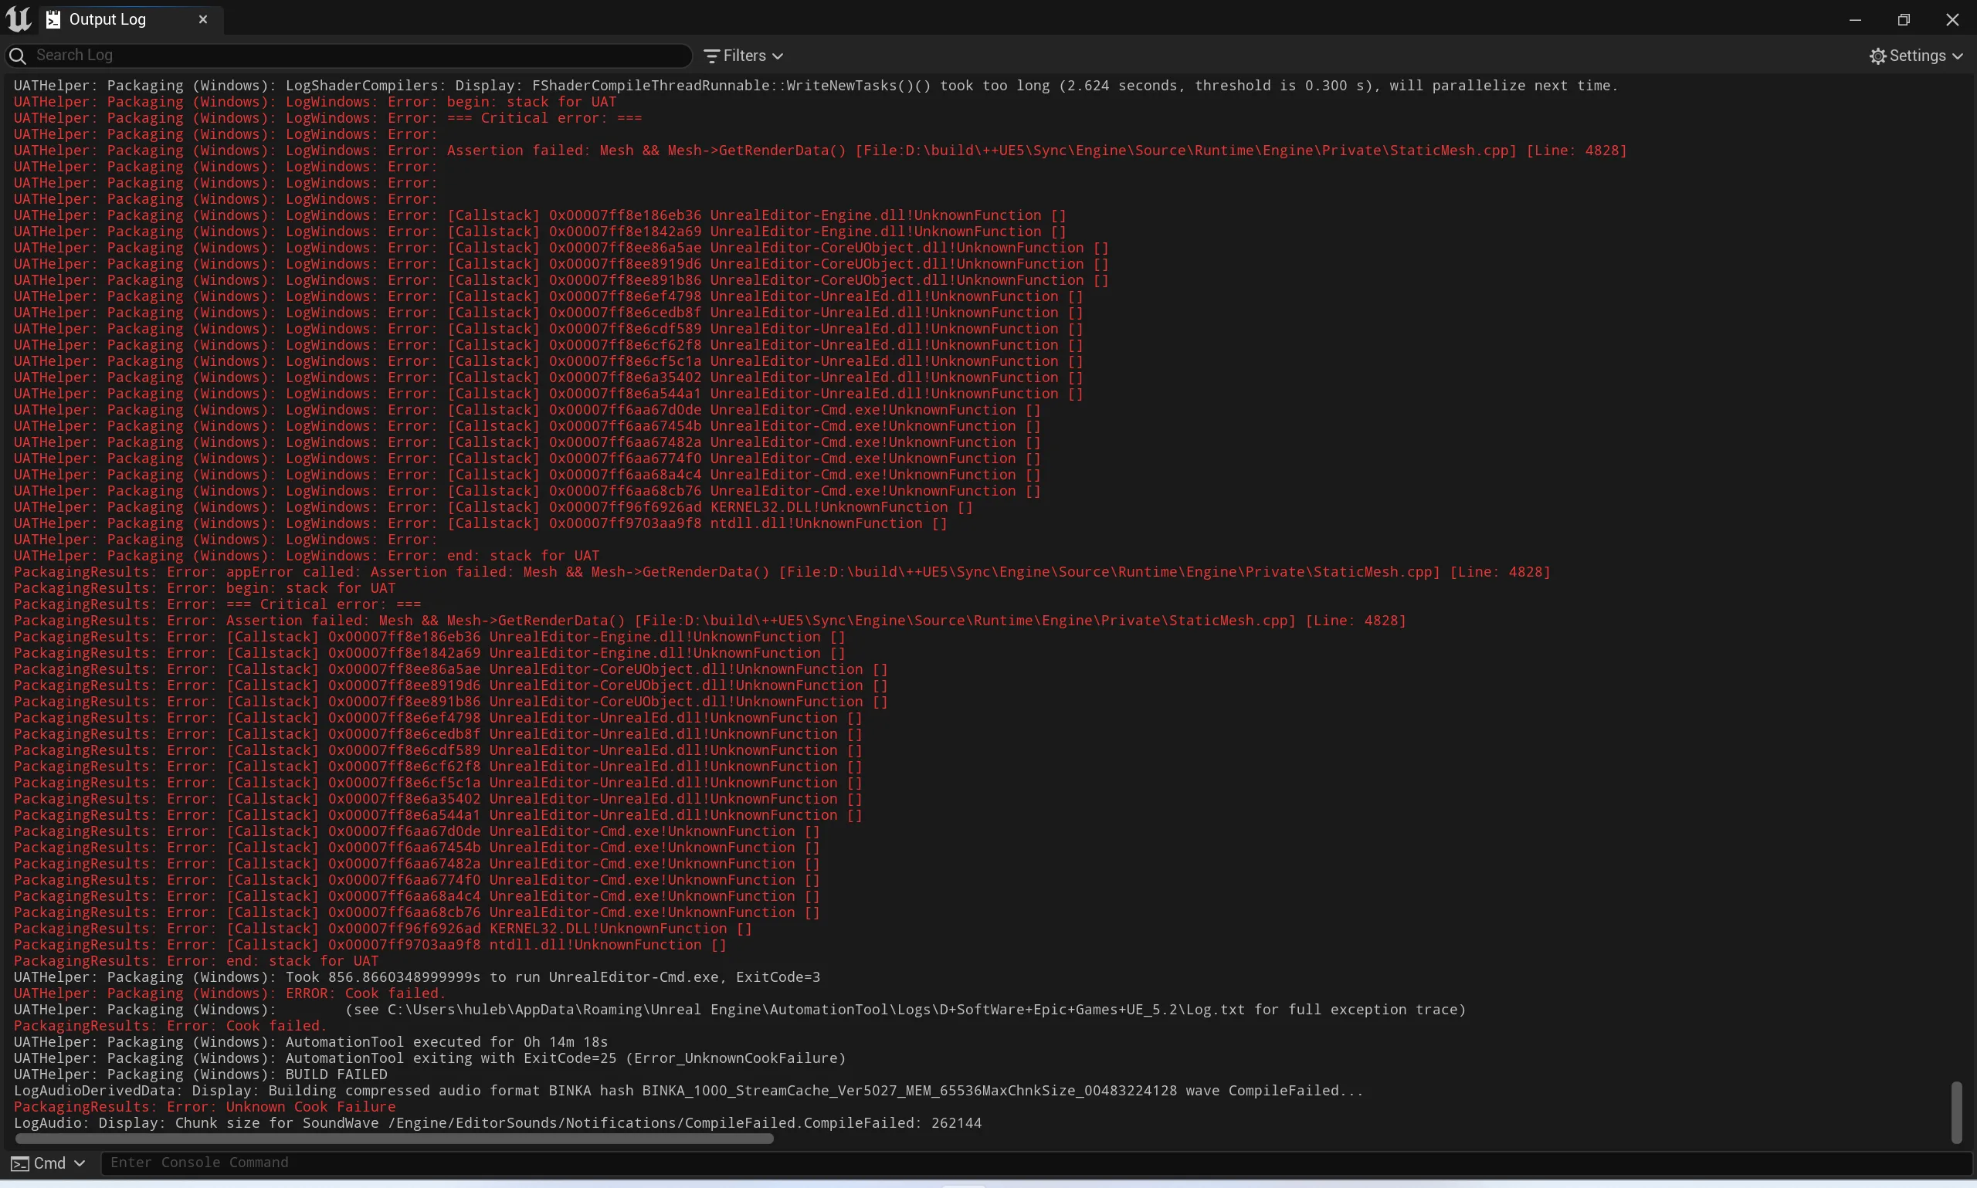The height and width of the screenshot is (1188, 1977).
Task: Select the UATHelper '=== Critical error: ===' line
Action: (327, 117)
